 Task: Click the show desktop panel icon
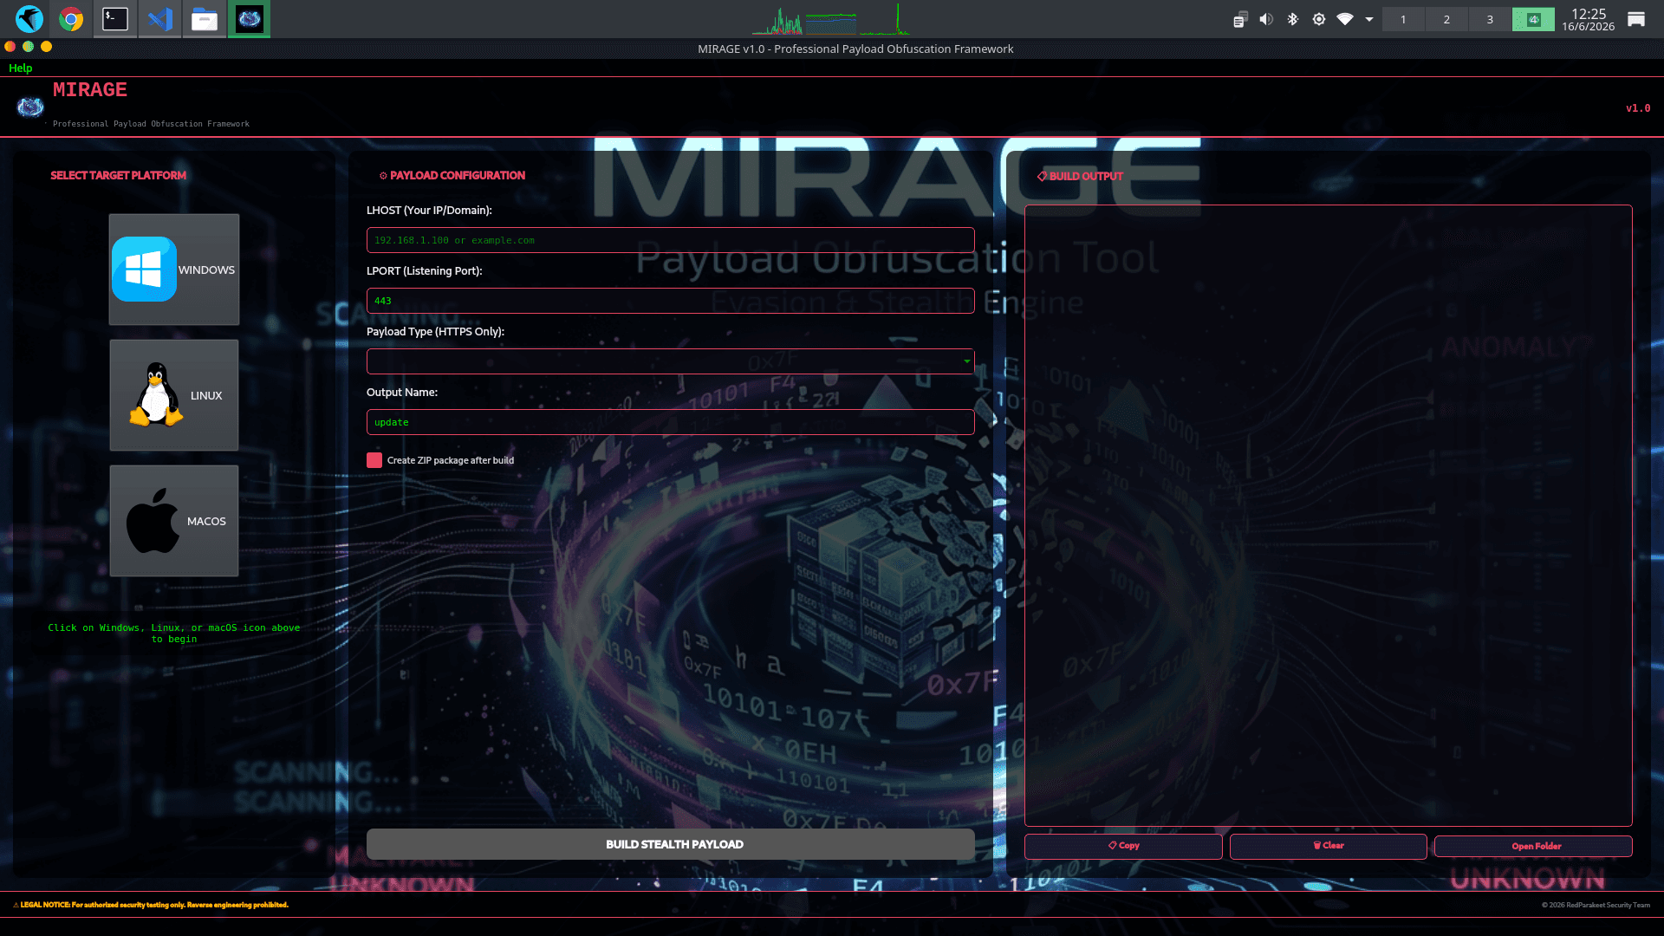pyautogui.click(x=1636, y=19)
